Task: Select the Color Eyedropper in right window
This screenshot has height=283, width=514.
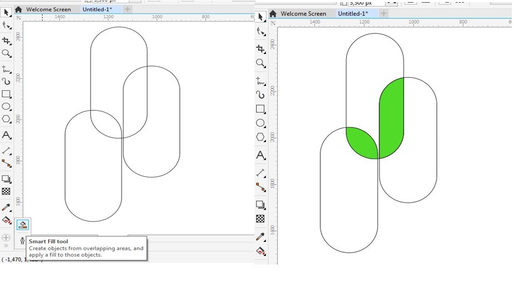Action: [x=261, y=237]
